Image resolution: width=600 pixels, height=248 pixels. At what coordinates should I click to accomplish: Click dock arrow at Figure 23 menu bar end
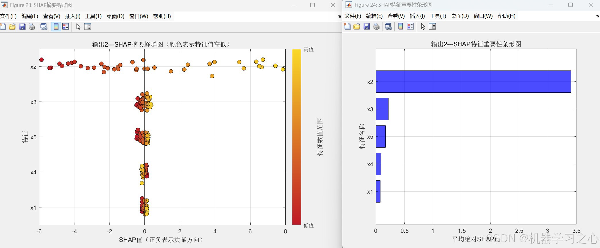(x=339, y=17)
